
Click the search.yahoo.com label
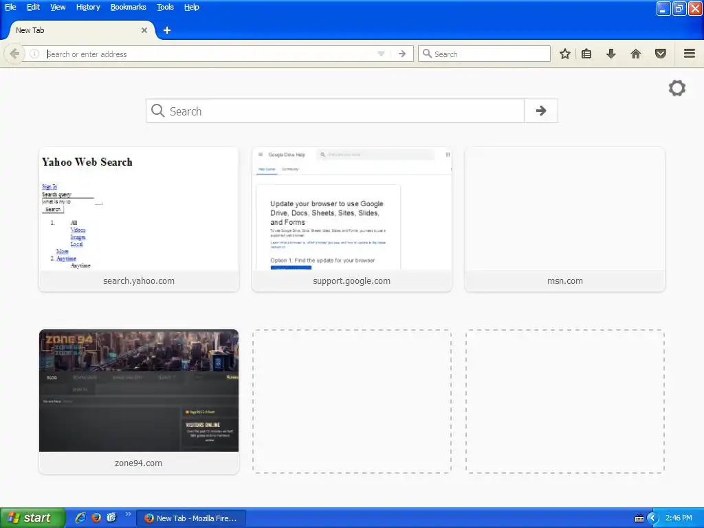pyautogui.click(x=139, y=281)
